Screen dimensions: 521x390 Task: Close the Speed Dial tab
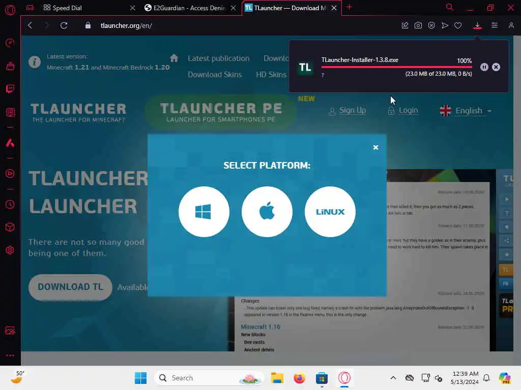tap(133, 8)
